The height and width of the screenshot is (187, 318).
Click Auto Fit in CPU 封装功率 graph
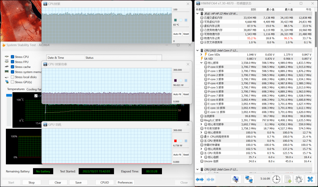(x=177, y=94)
